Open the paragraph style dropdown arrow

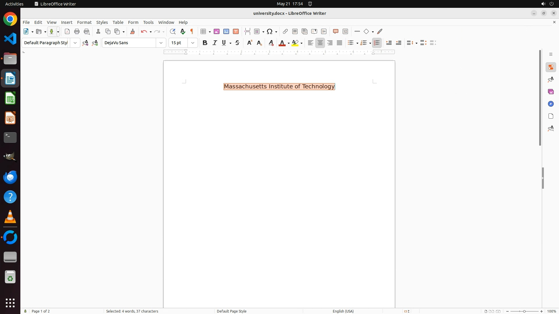tap(75, 43)
